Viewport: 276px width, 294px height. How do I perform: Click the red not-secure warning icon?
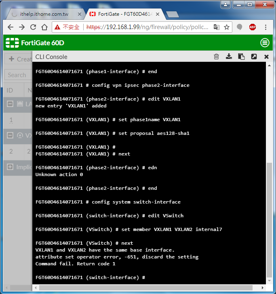57,27
